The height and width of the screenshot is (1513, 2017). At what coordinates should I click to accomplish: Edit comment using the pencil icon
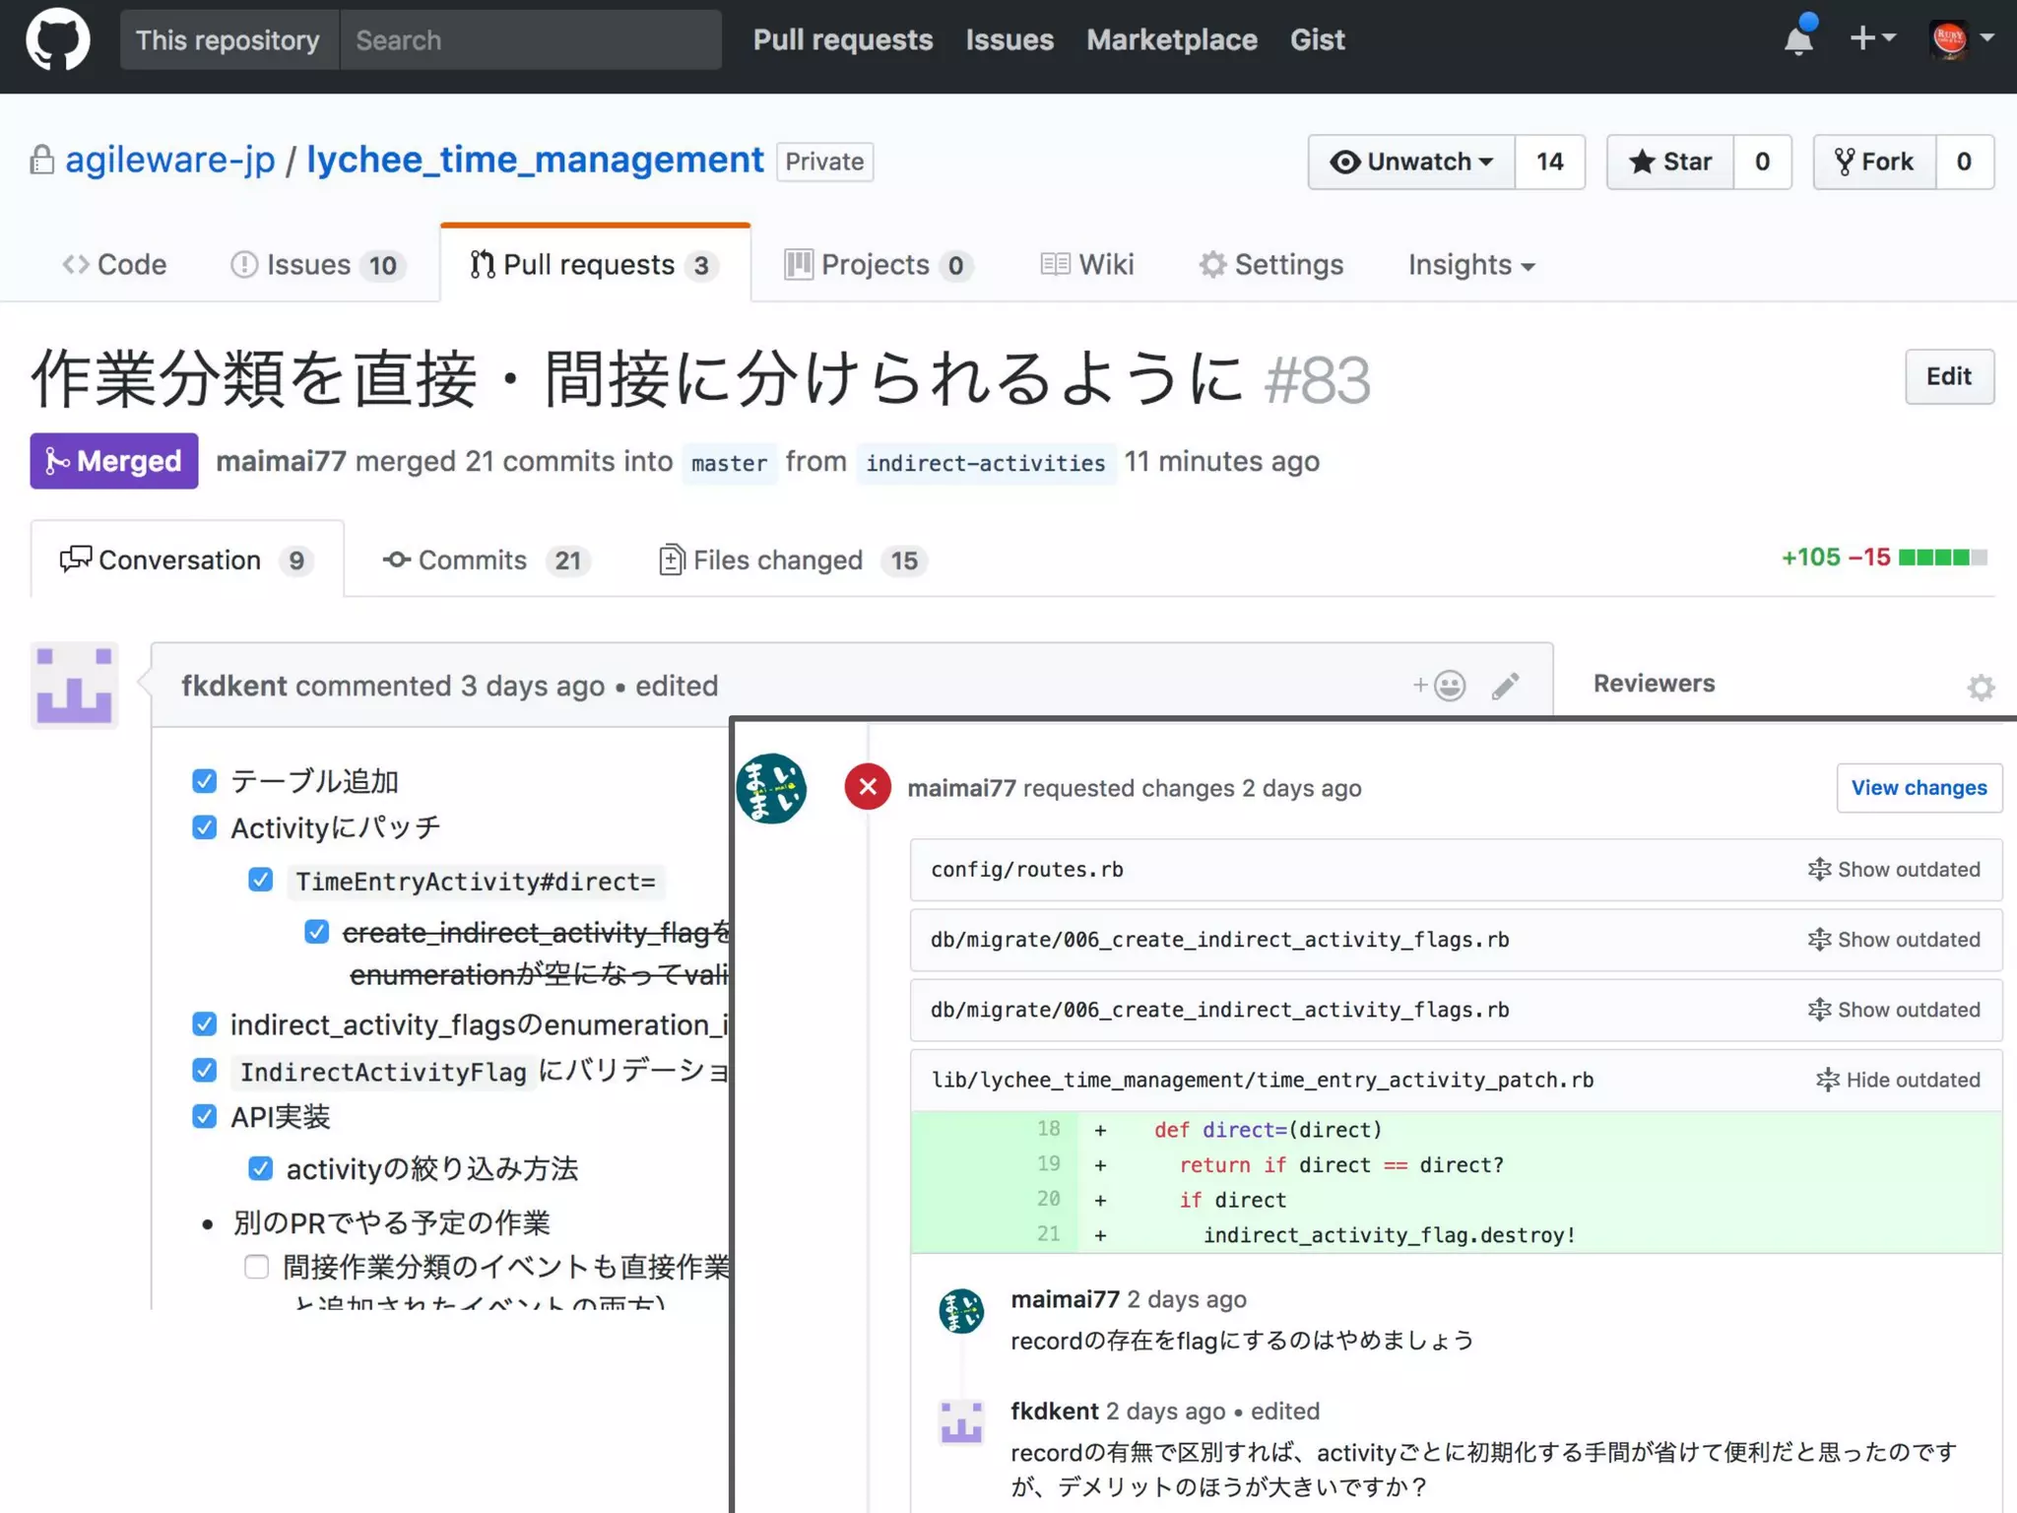(x=1505, y=686)
